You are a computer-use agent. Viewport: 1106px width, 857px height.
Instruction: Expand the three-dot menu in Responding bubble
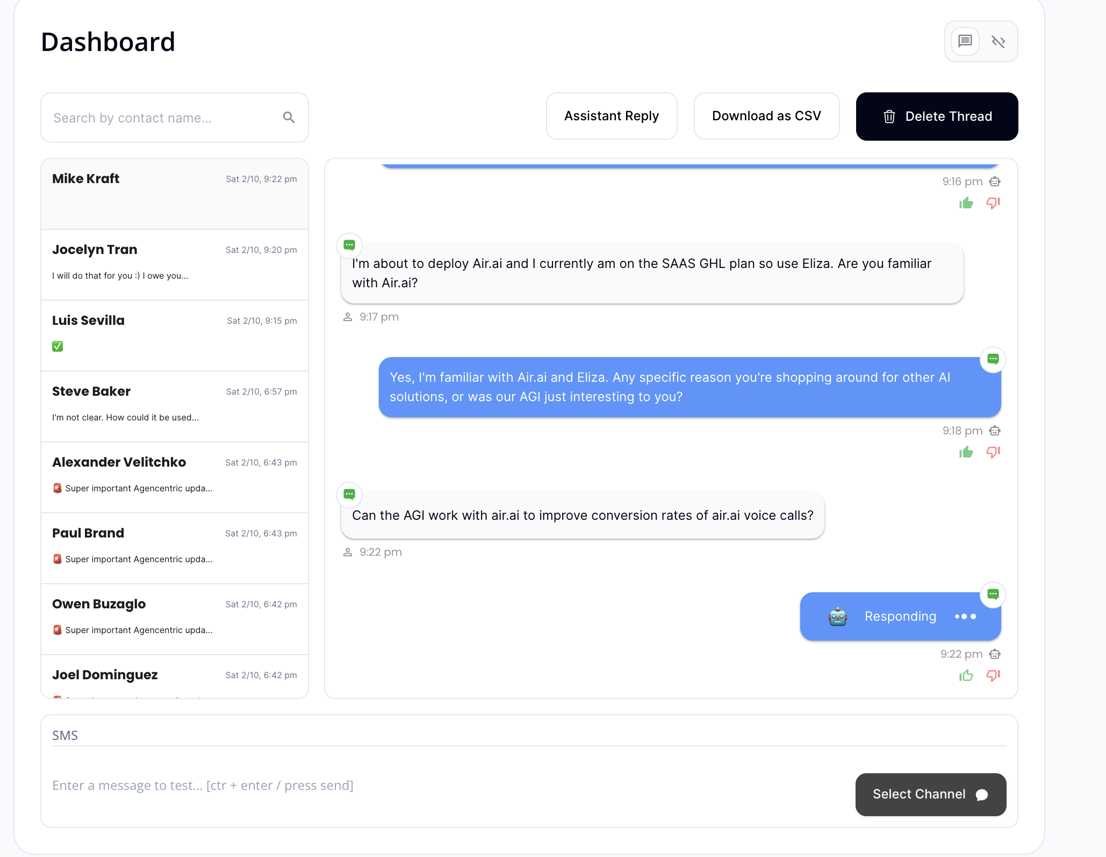click(x=965, y=616)
